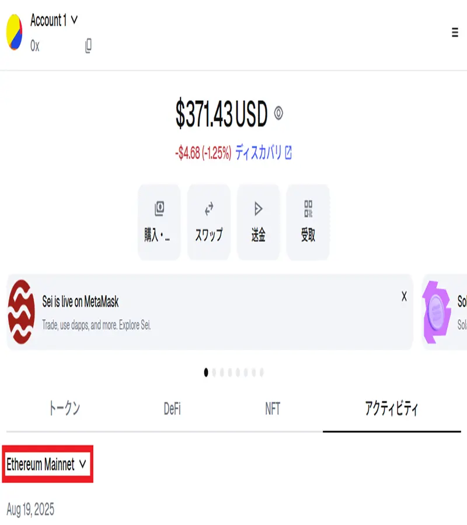The width and height of the screenshot is (467, 525).
Task: Switch to the DeFi tab
Action: pos(172,409)
